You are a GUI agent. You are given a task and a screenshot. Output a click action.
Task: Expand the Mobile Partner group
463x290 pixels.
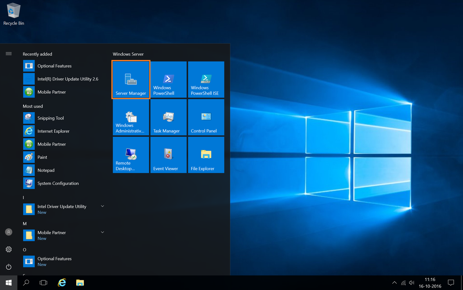click(102, 232)
